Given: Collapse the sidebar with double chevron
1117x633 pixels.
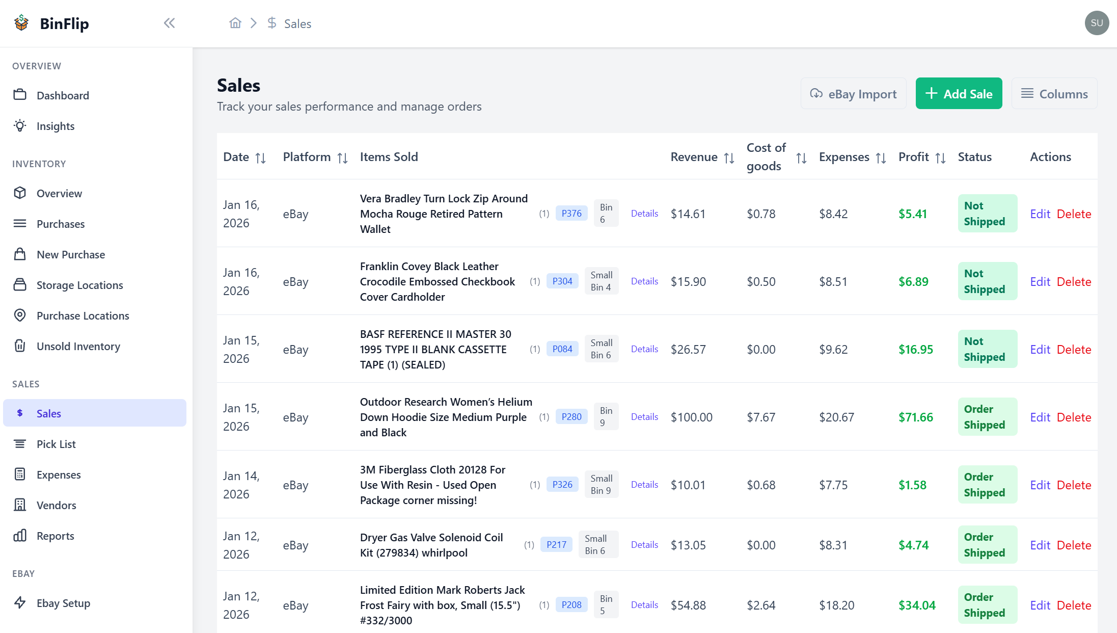Looking at the screenshot, I should tap(169, 23).
